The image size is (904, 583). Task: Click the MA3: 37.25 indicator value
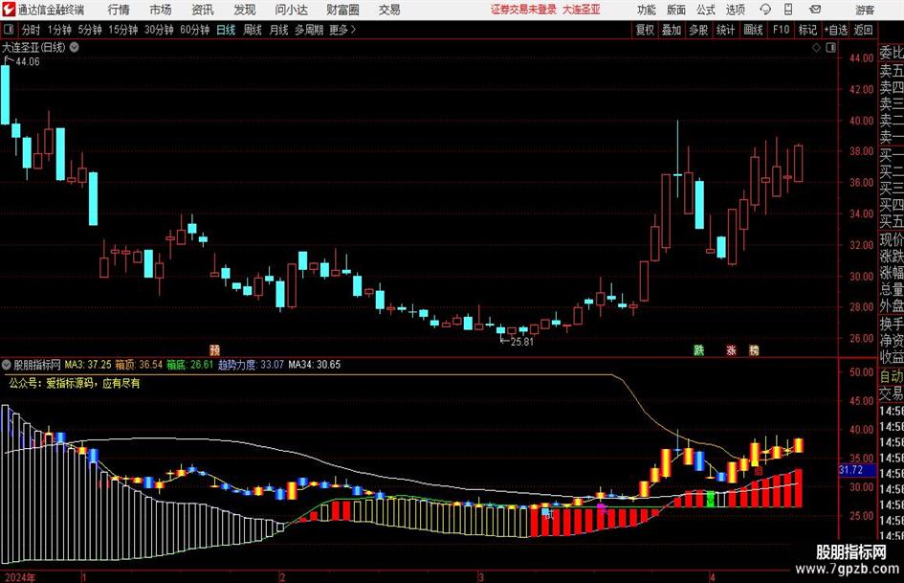point(88,365)
